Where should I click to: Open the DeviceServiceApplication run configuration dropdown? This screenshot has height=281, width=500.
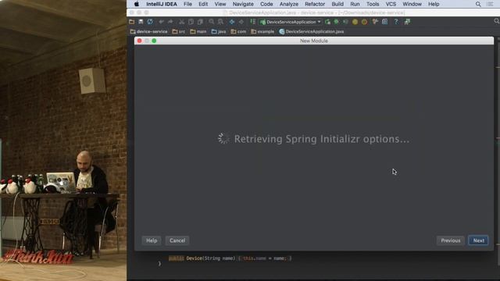(291, 22)
